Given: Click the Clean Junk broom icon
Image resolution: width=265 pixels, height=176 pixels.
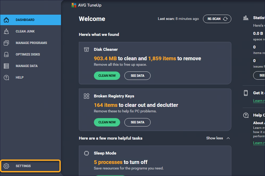Looking at the screenshot, I should click(x=6, y=31).
